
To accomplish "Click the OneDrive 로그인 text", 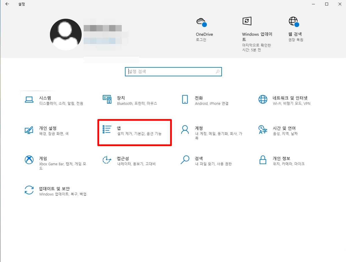I will 201,40.
